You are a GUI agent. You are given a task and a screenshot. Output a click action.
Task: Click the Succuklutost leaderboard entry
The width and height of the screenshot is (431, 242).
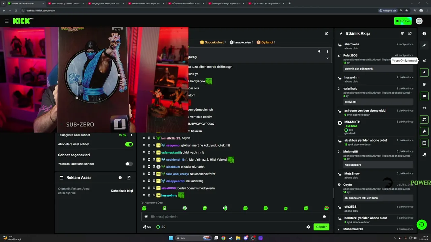coord(213,42)
